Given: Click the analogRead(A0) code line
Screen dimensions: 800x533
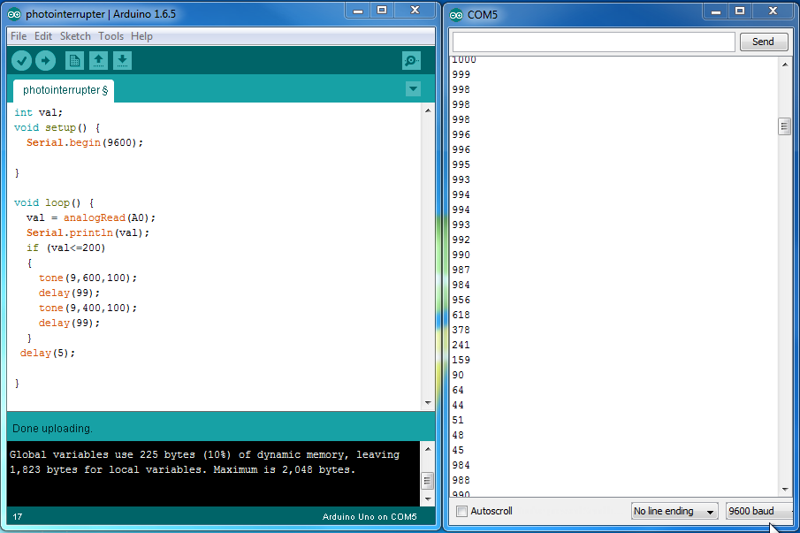Looking at the screenshot, I should click(x=91, y=217).
